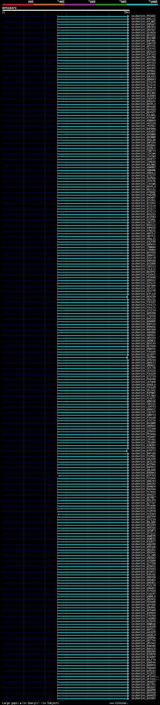Open hit UniRef100_Q5PU47
This screenshot has width=160, height=705.
(x=143, y=24)
